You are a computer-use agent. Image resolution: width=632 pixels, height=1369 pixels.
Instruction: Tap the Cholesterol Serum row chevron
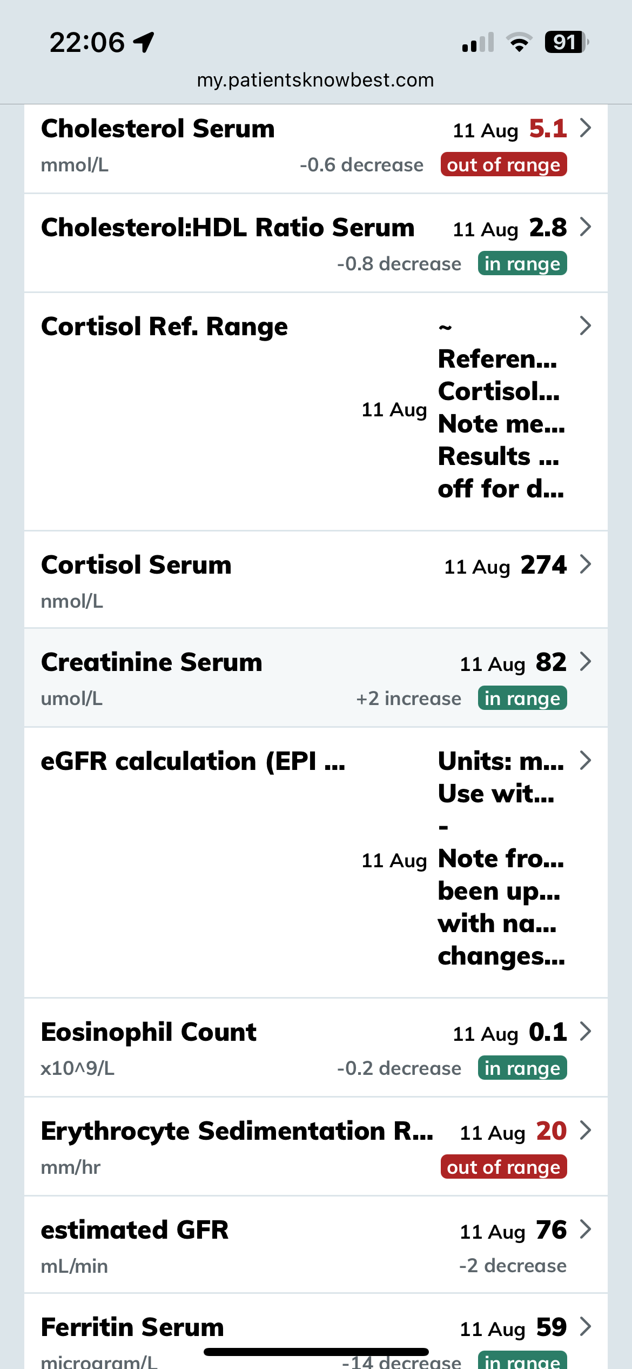pyautogui.click(x=585, y=129)
